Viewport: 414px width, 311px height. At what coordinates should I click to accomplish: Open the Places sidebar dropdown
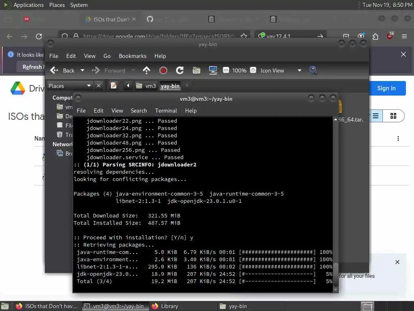click(x=70, y=86)
